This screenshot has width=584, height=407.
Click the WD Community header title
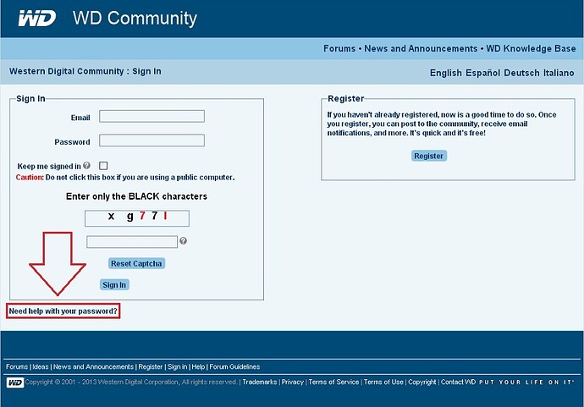coord(135,19)
